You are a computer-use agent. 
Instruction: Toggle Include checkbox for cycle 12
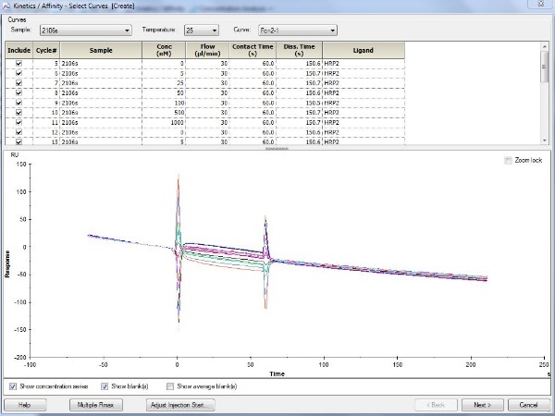pyautogui.click(x=18, y=132)
